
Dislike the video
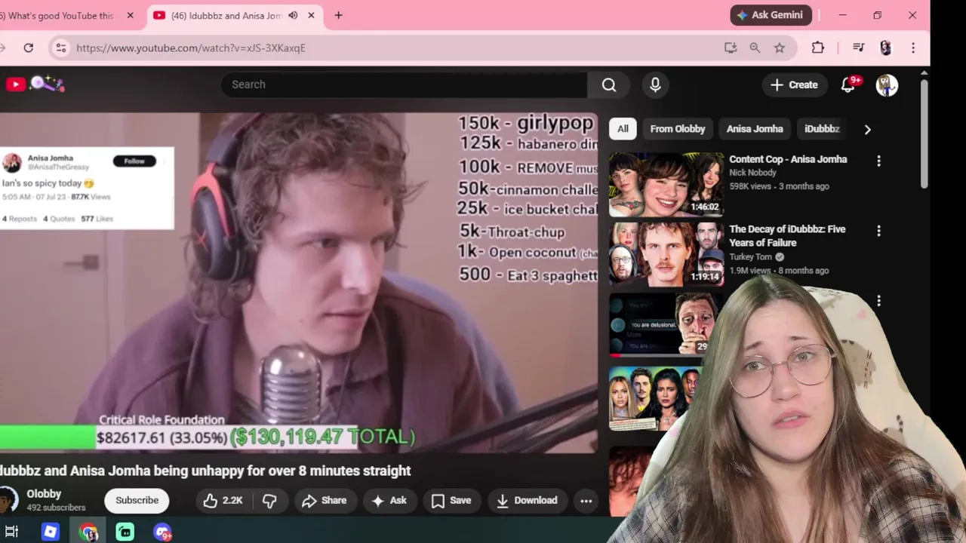point(269,500)
